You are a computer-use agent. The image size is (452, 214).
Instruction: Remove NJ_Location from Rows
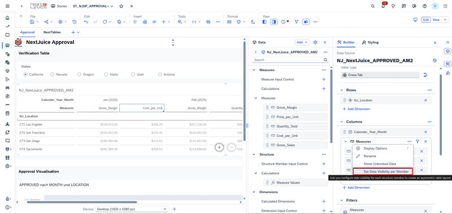click(x=425, y=100)
